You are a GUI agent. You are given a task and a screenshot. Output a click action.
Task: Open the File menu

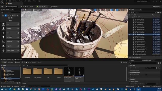[6, 1]
